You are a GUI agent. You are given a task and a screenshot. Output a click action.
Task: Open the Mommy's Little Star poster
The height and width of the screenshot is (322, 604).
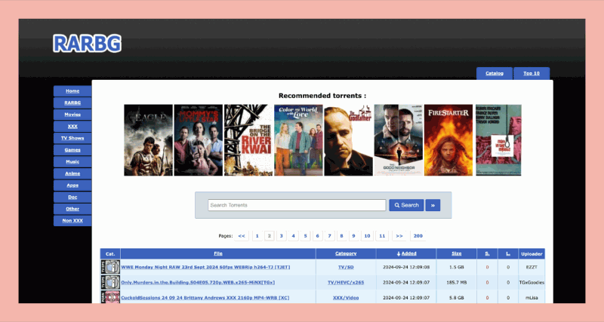(x=199, y=140)
